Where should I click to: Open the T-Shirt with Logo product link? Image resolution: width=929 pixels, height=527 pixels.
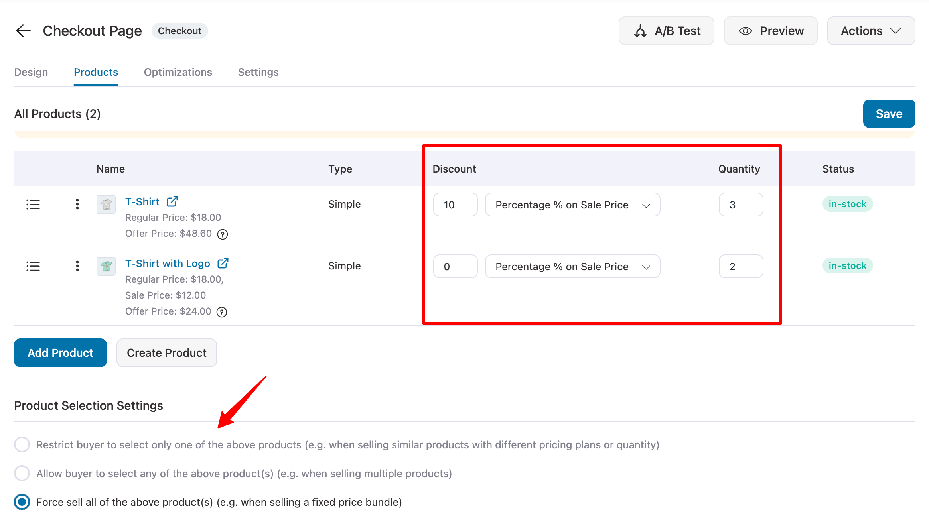(168, 263)
